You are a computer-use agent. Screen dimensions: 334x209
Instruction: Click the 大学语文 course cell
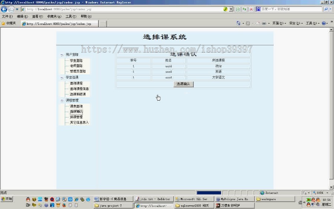218,77
